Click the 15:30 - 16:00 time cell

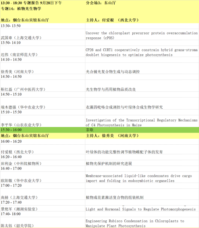tap(42, 130)
